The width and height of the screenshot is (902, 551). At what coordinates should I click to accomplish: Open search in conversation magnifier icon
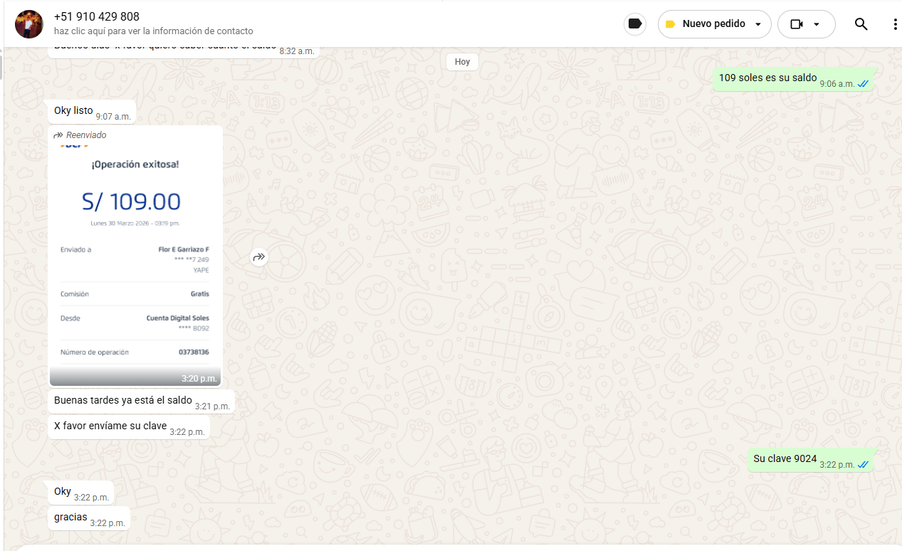pos(861,24)
